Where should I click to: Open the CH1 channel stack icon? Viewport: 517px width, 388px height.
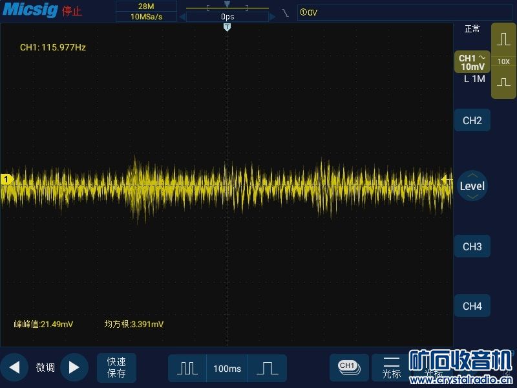tap(349, 367)
